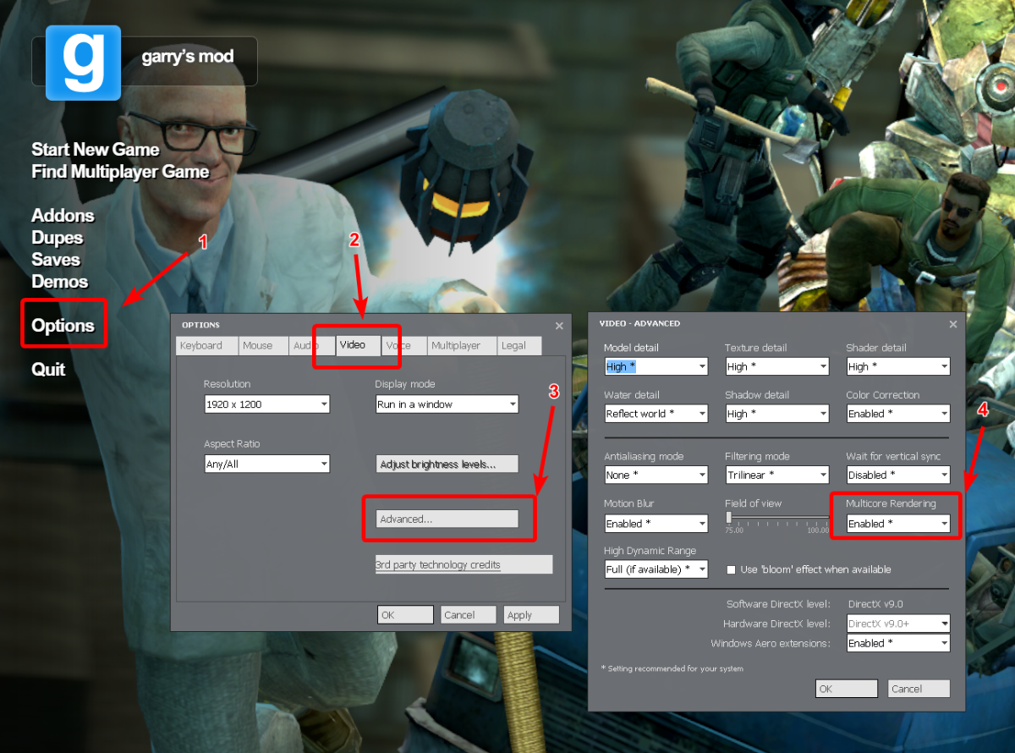
Task: Click OK in Video - Advanced dialog
Action: (847, 689)
